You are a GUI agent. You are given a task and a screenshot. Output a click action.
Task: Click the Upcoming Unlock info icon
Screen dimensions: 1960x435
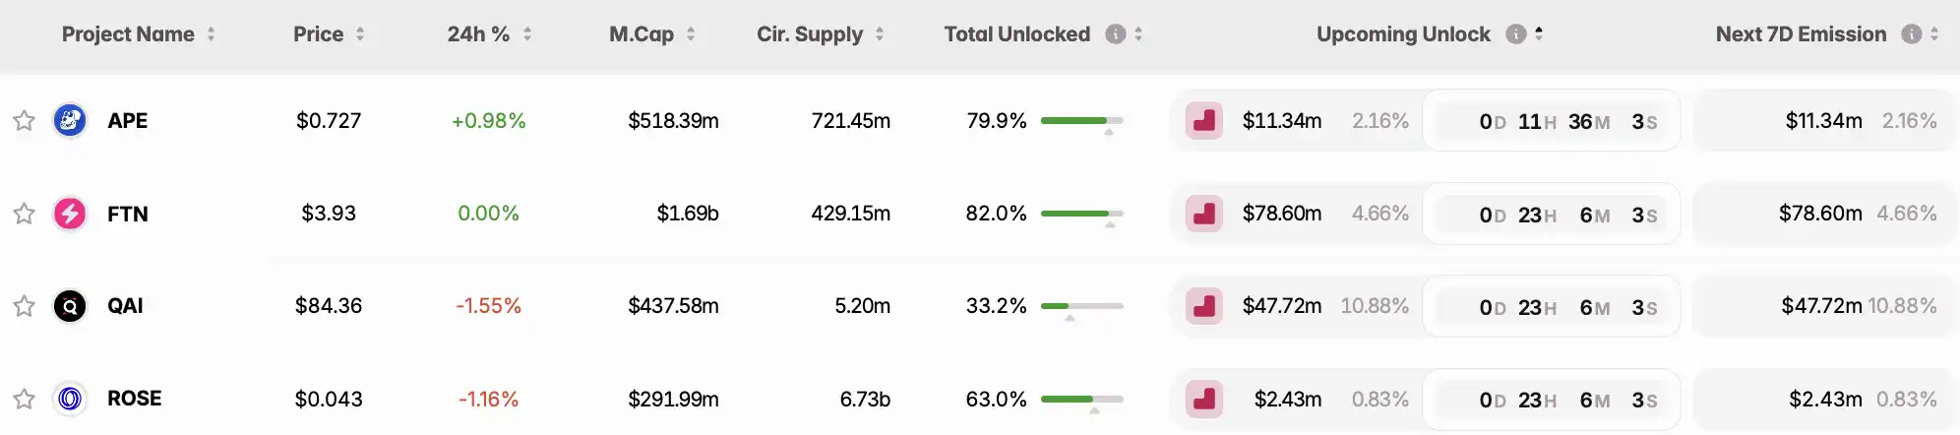1516,34
